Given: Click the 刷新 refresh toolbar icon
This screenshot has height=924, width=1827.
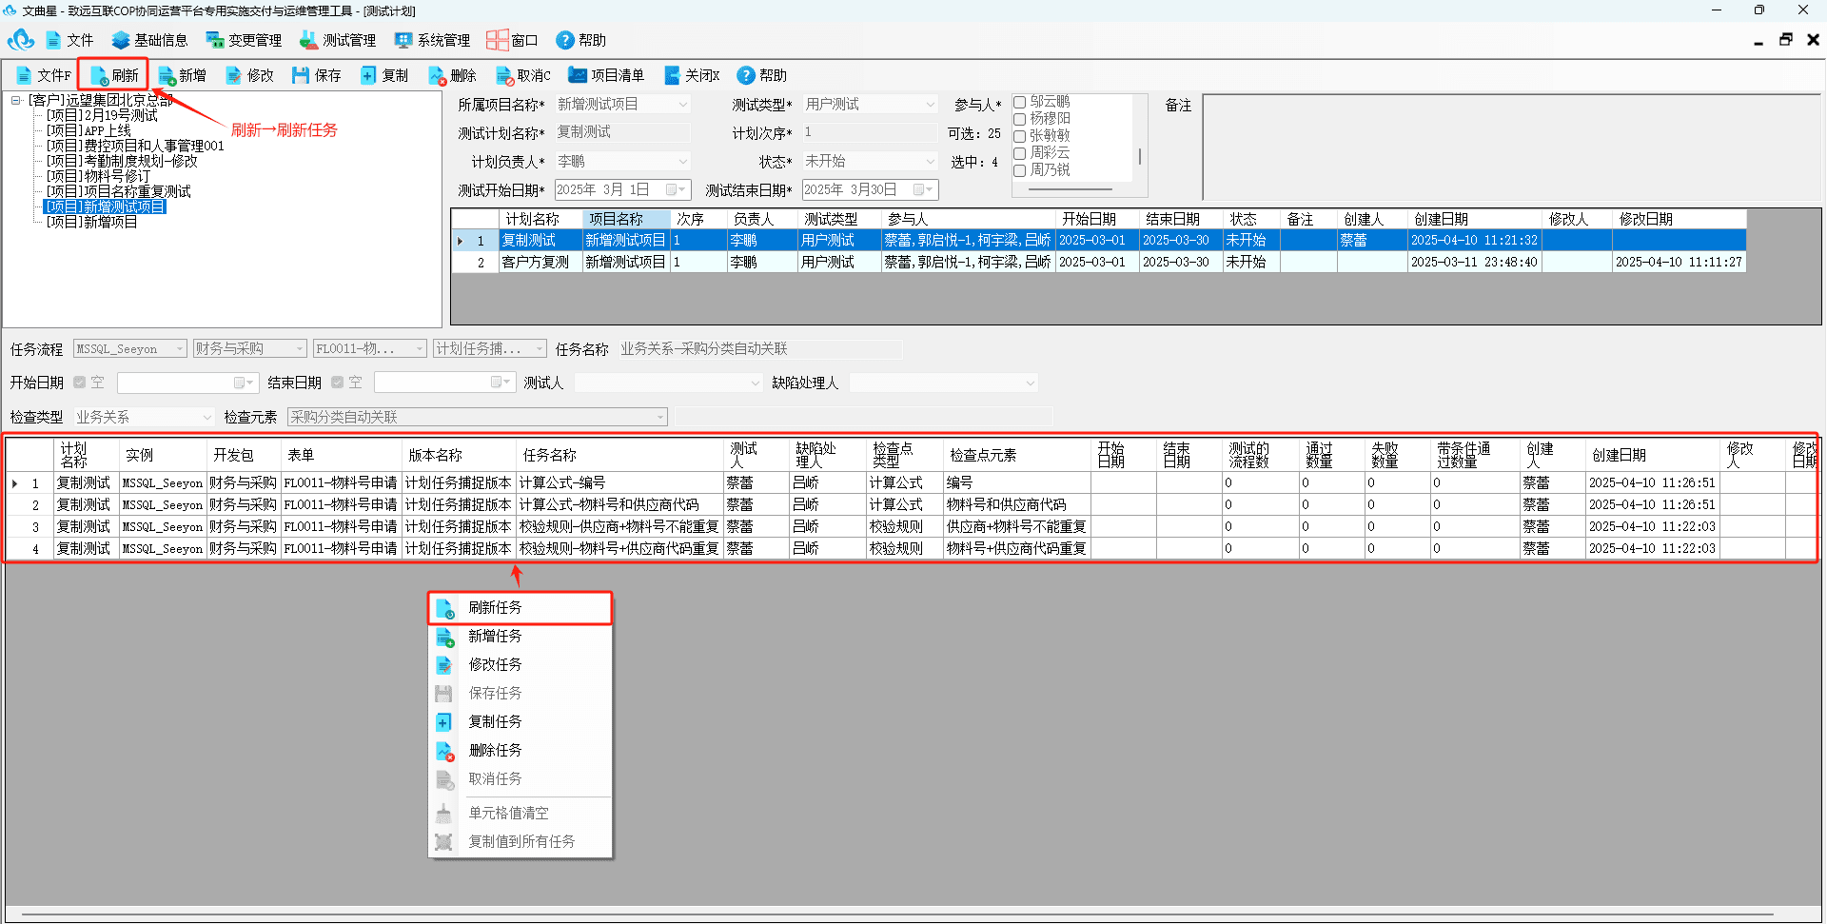Looking at the screenshot, I should pyautogui.click(x=99, y=75).
